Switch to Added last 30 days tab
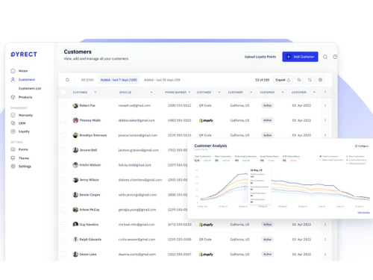 (162, 80)
